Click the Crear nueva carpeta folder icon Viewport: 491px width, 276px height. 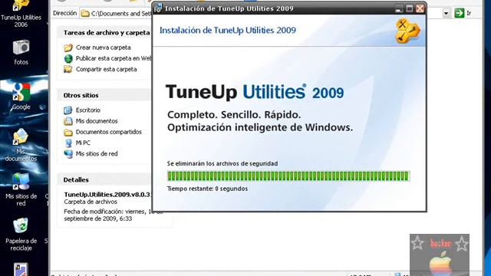pos(68,48)
